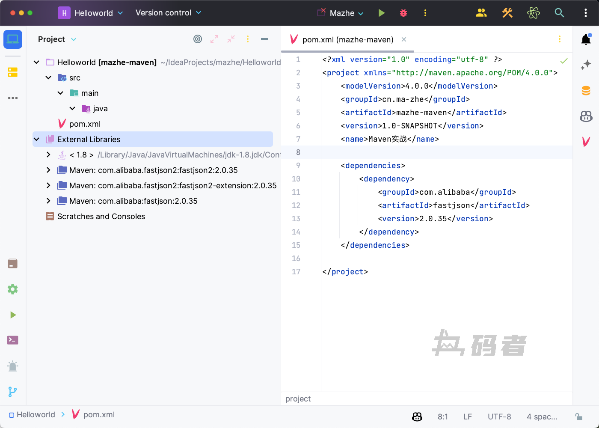Click the green Run button
The width and height of the screenshot is (599, 428).
click(382, 13)
